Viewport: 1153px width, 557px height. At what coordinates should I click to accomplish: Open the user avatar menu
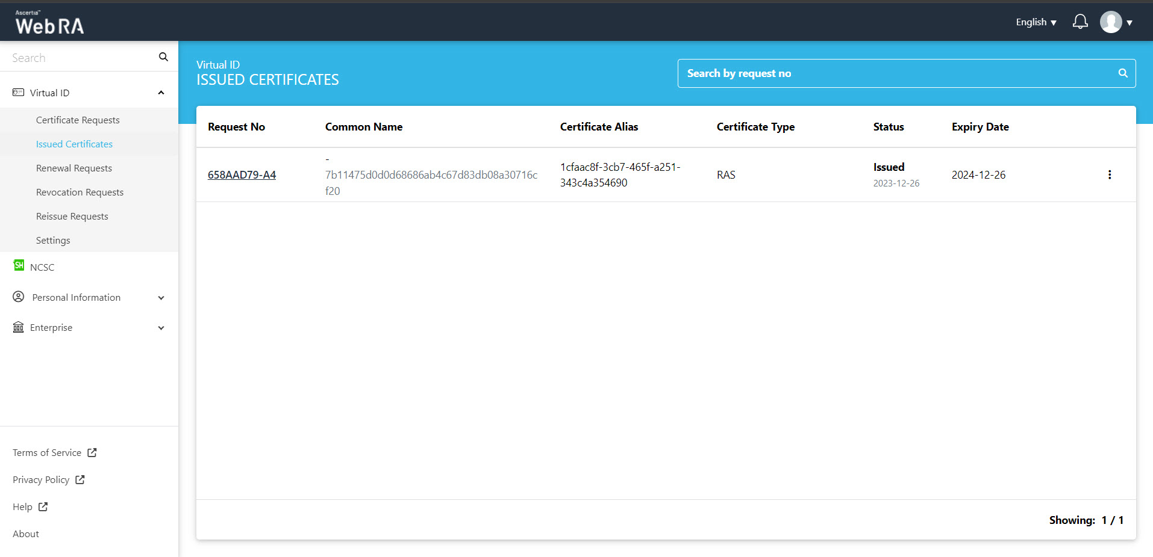1111,22
